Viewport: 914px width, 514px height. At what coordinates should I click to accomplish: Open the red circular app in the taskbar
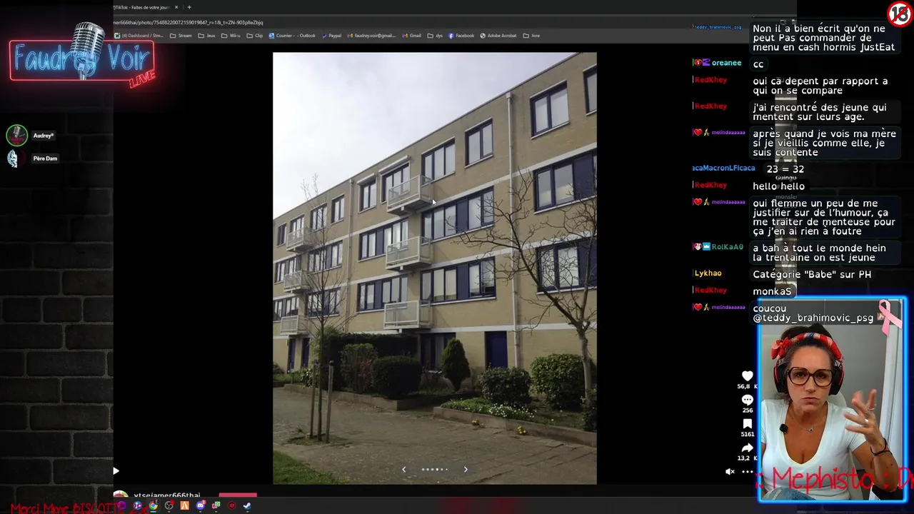[231, 505]
